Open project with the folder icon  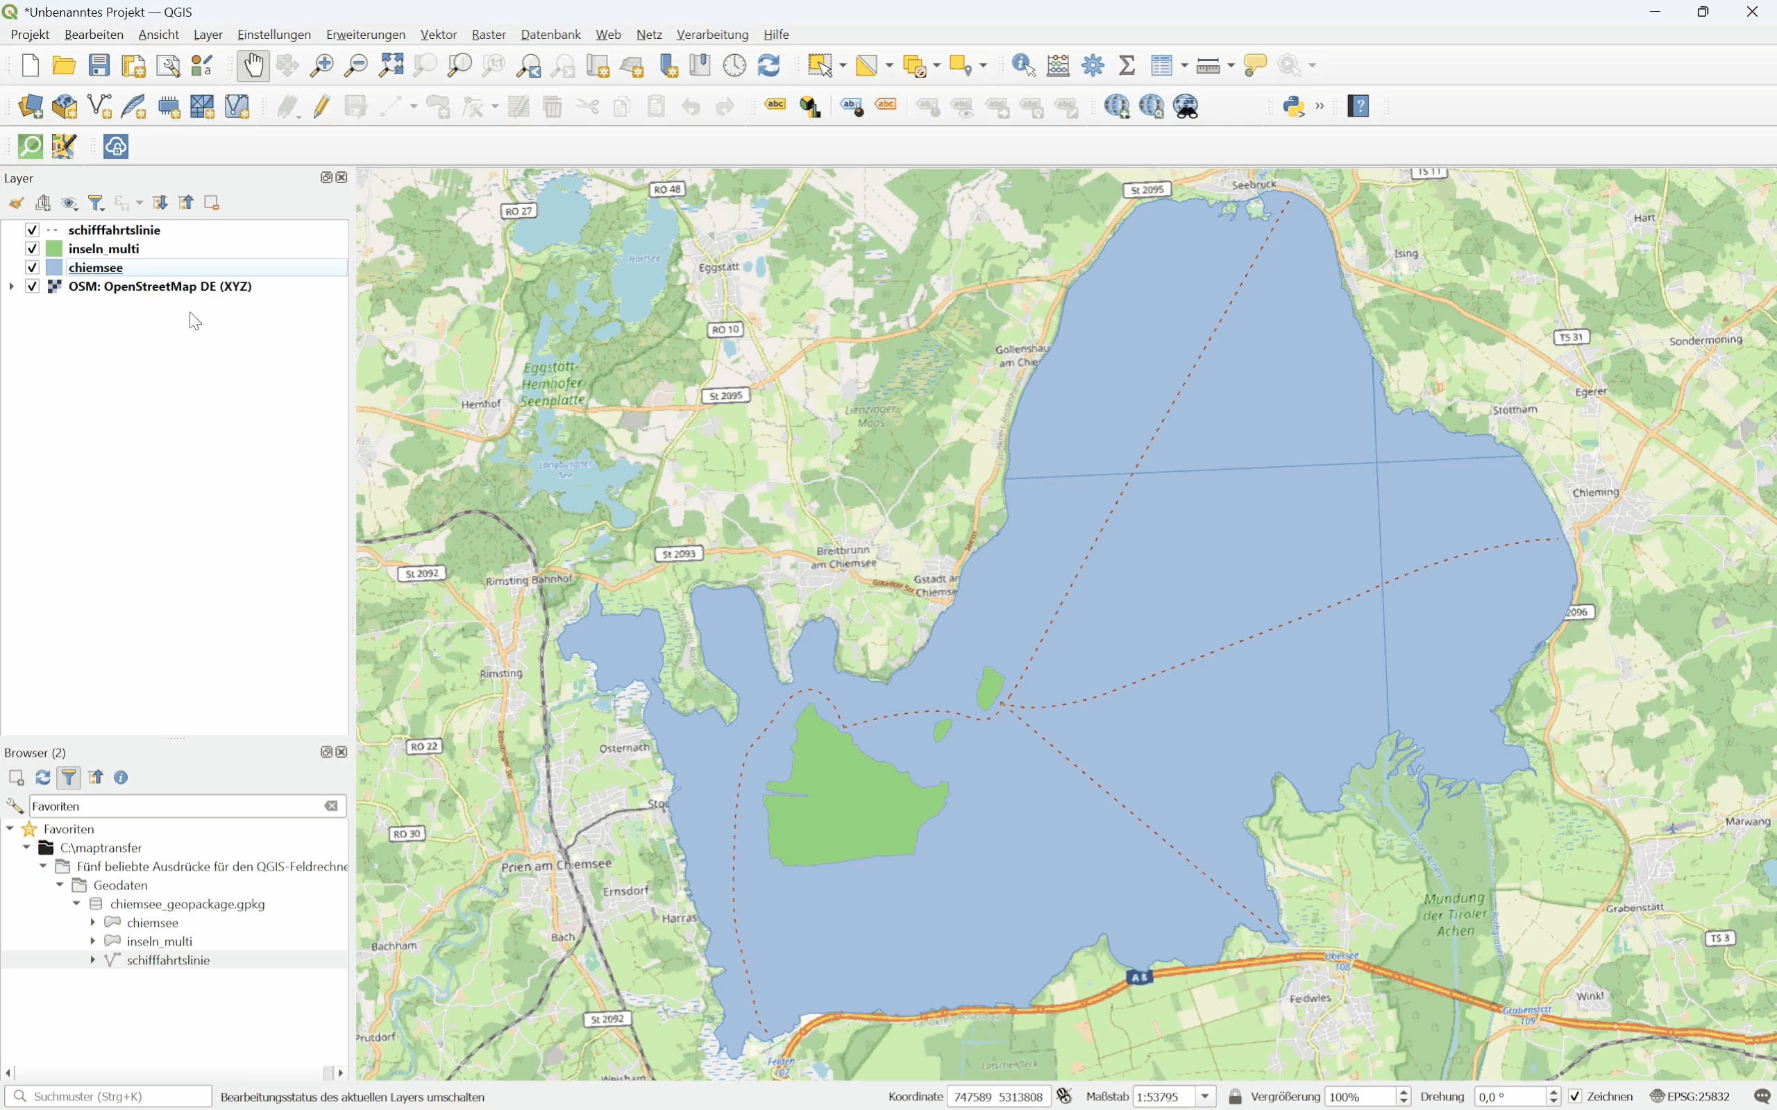pyautogui.click(x=65, y=65)
